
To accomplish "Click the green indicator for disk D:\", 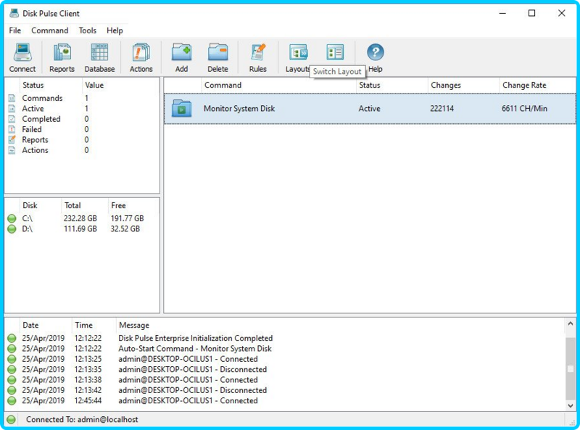I will coord(12,229).
